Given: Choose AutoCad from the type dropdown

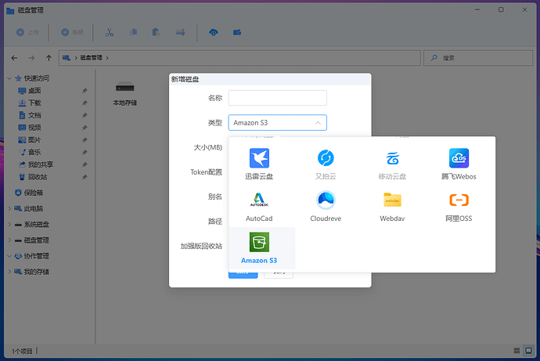Looking at the screenshot, I should [259, 206].
